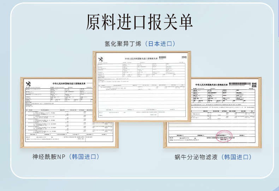The height and width of the screenshot is (191, 279).
Task: Click the 原料进口报关单 heading
Action: 139,22
